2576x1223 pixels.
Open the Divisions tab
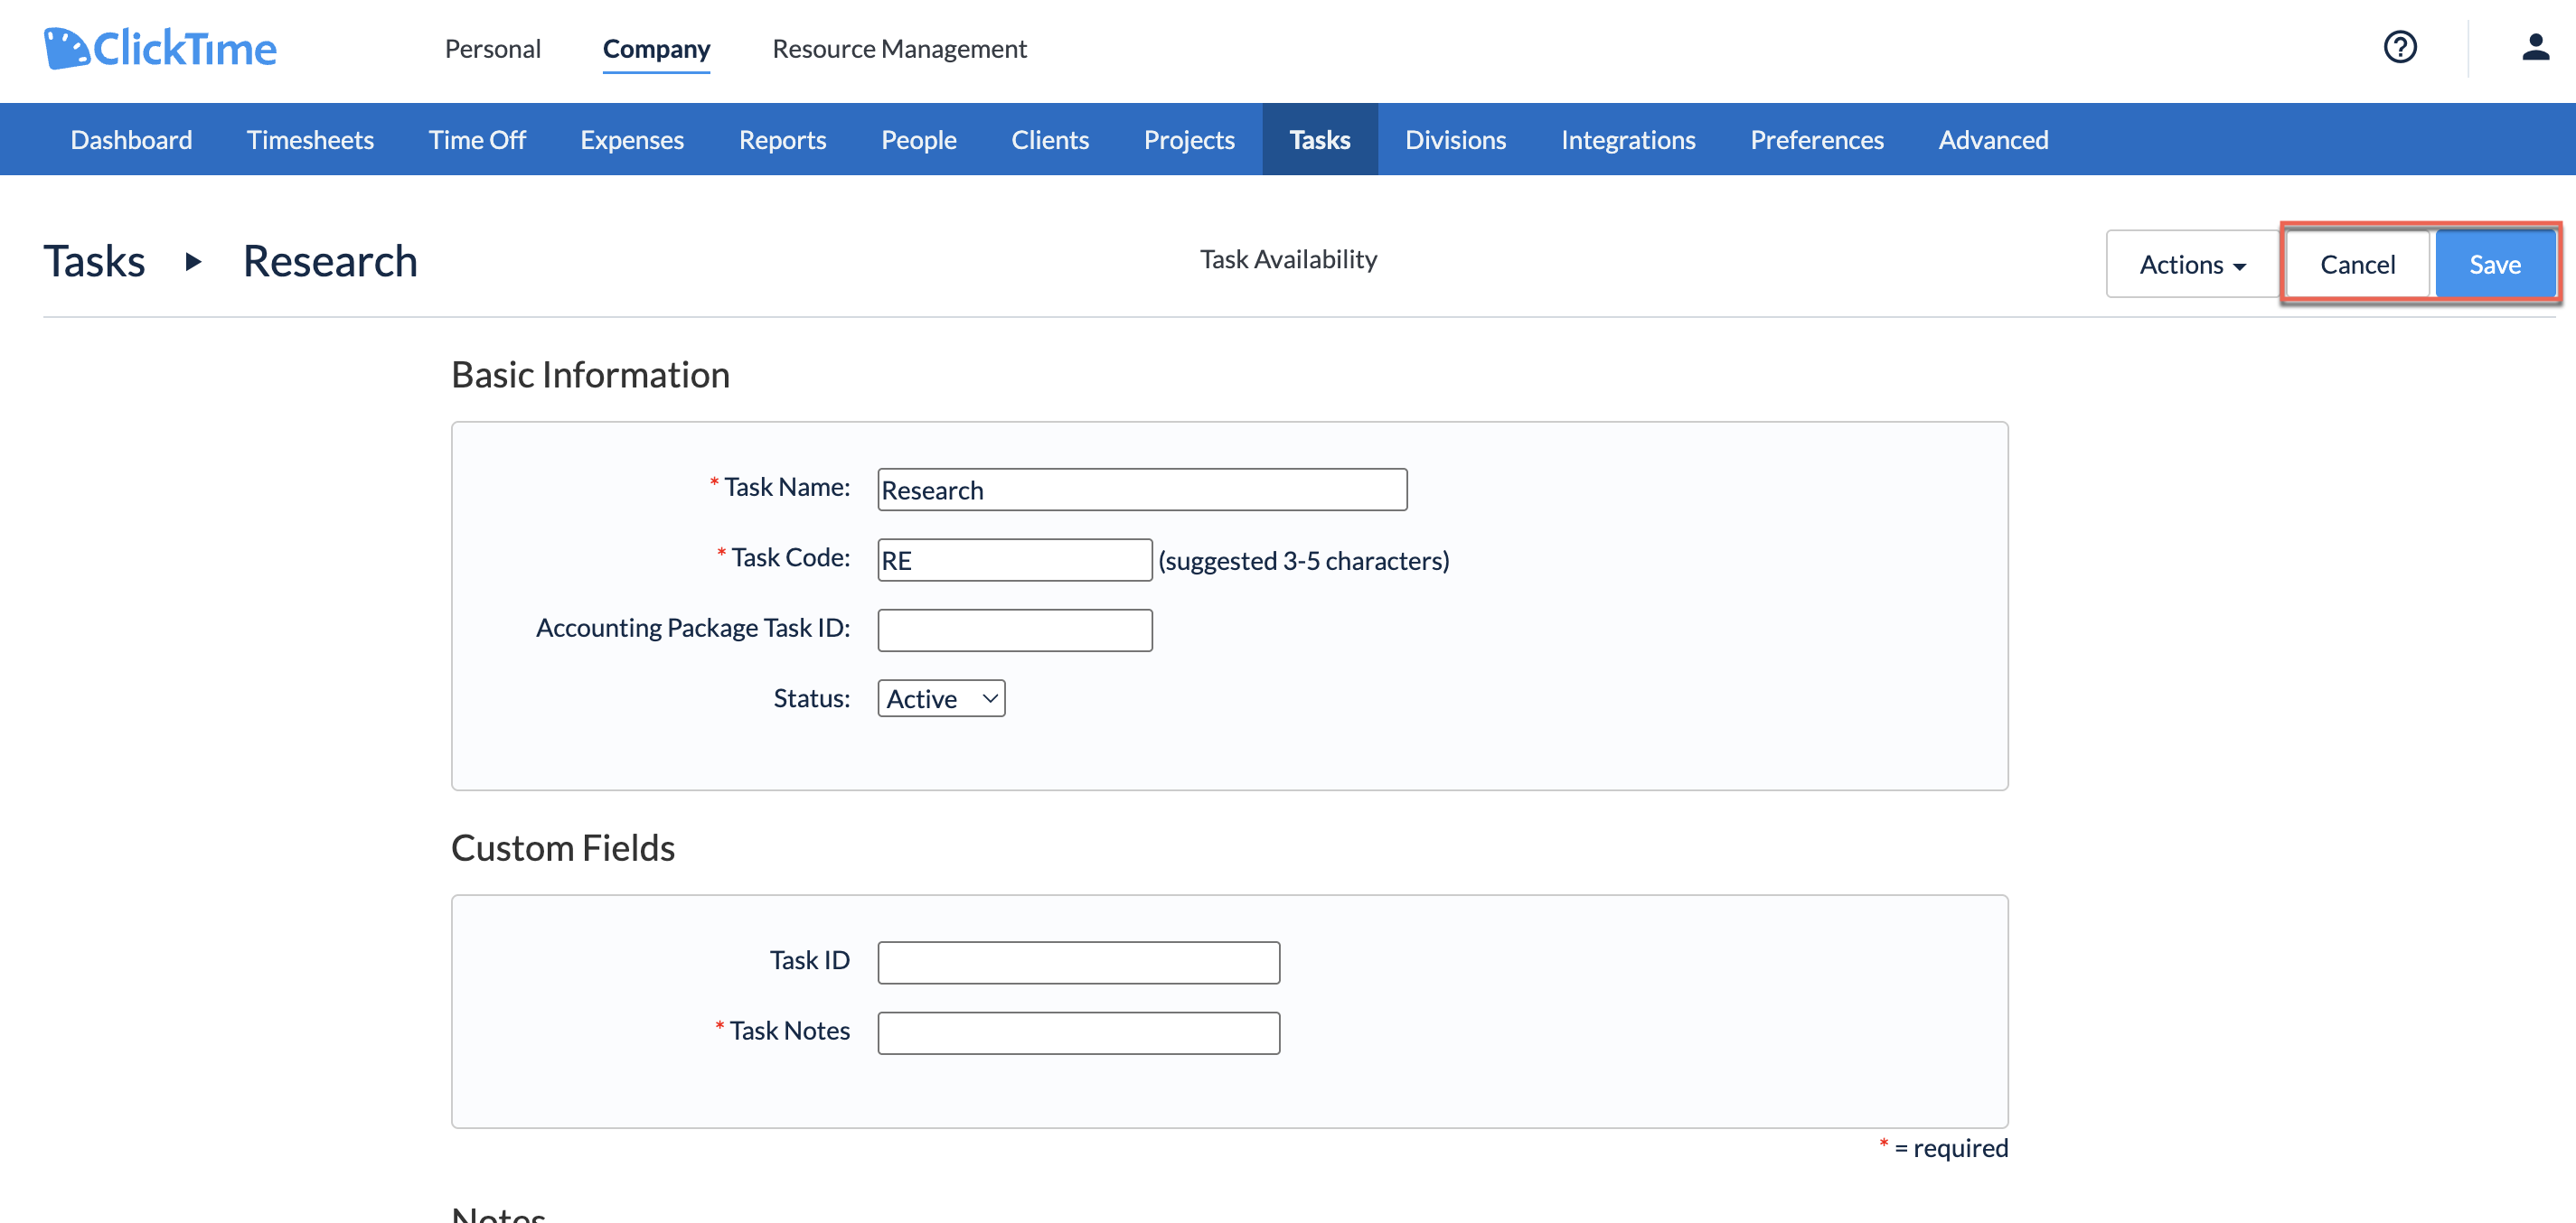pyautogui.click(x=1455, y=139)
